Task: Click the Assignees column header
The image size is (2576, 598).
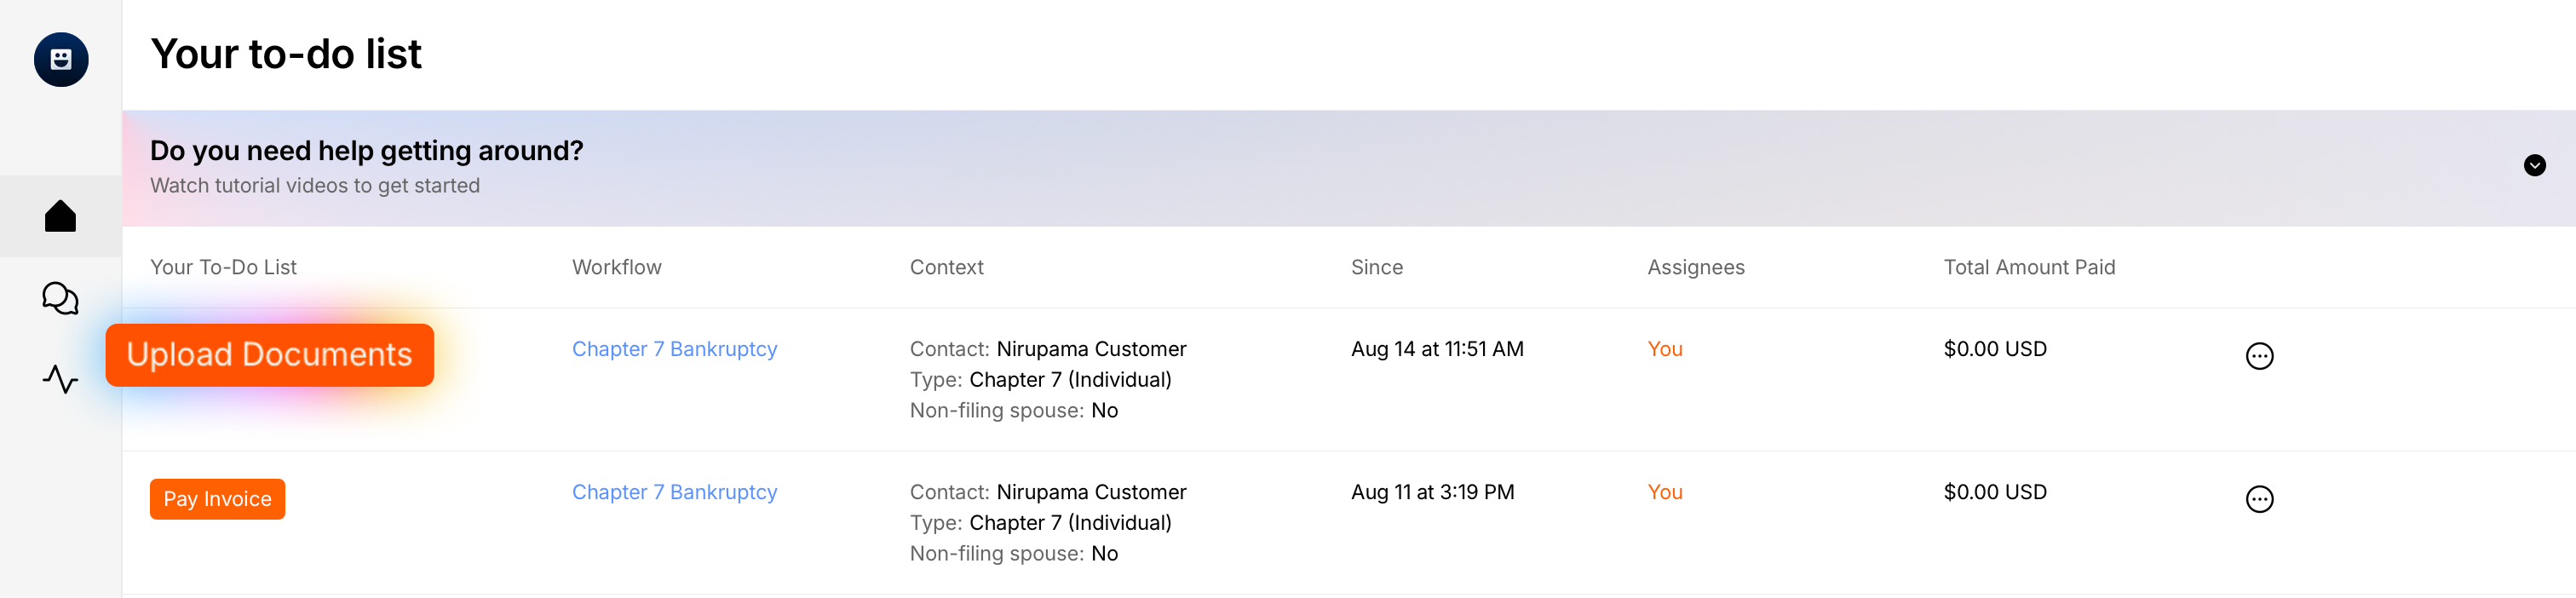Action: coord(1695,267)
